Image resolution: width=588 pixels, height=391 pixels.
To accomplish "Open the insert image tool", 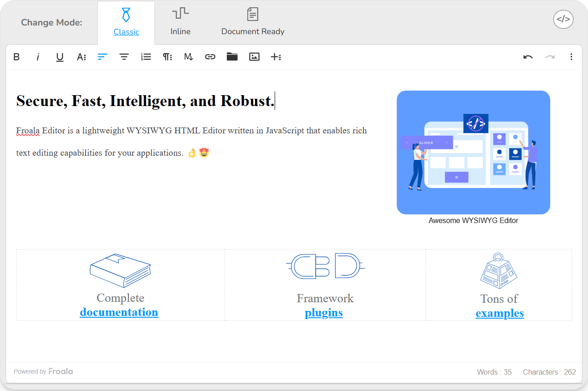I will tap(254, 56).
